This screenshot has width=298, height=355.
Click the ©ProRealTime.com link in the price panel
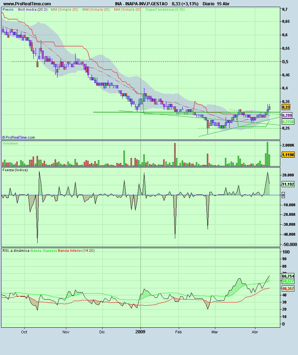point(18,137)
